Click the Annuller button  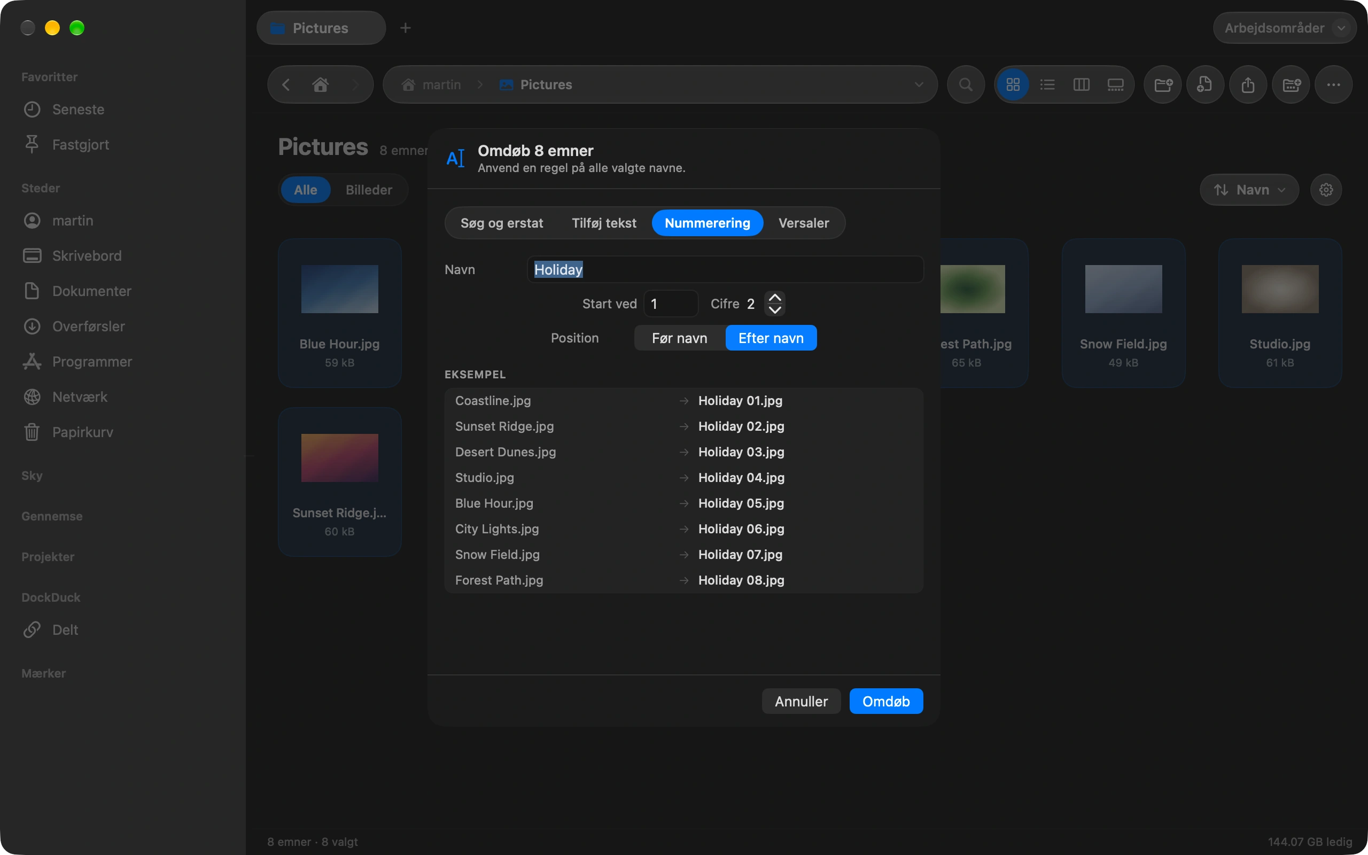(801, 701)
